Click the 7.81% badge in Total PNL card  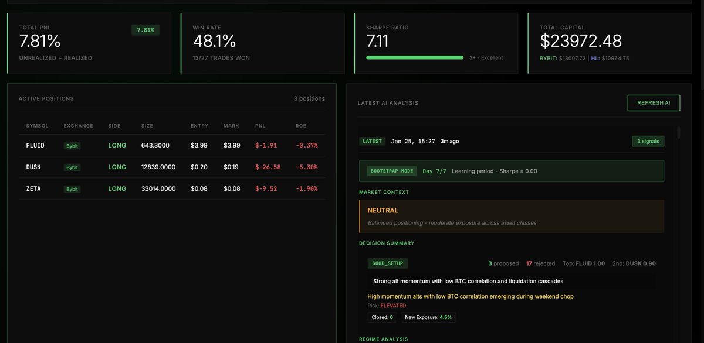pos(145,30)
